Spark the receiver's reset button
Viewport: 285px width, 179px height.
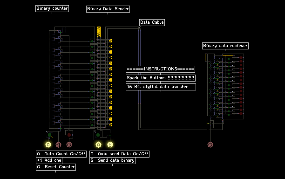click(210, 145)
